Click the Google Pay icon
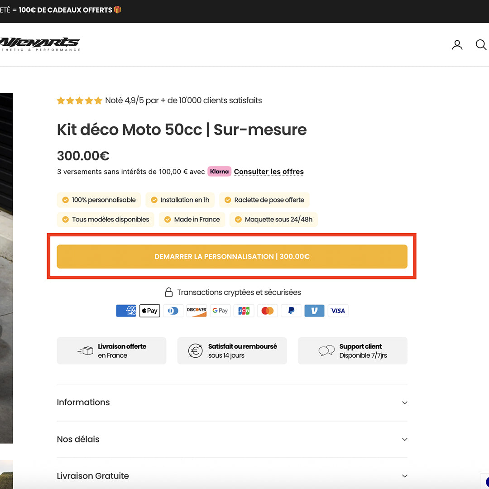 click(x=220, y=311)
